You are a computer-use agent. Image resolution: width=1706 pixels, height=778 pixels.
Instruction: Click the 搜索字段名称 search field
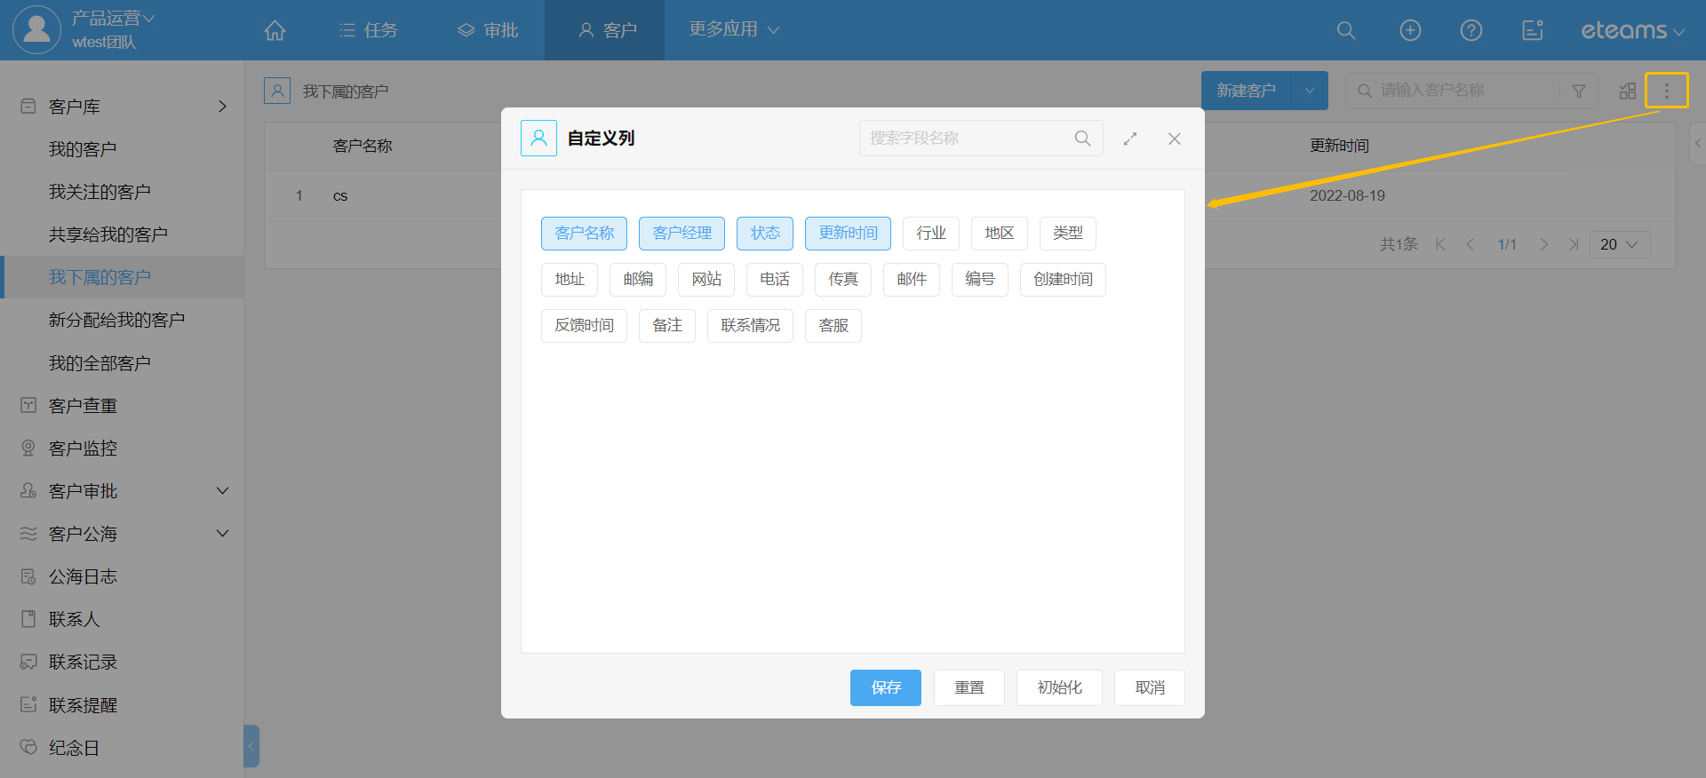[x=969, y=139]
